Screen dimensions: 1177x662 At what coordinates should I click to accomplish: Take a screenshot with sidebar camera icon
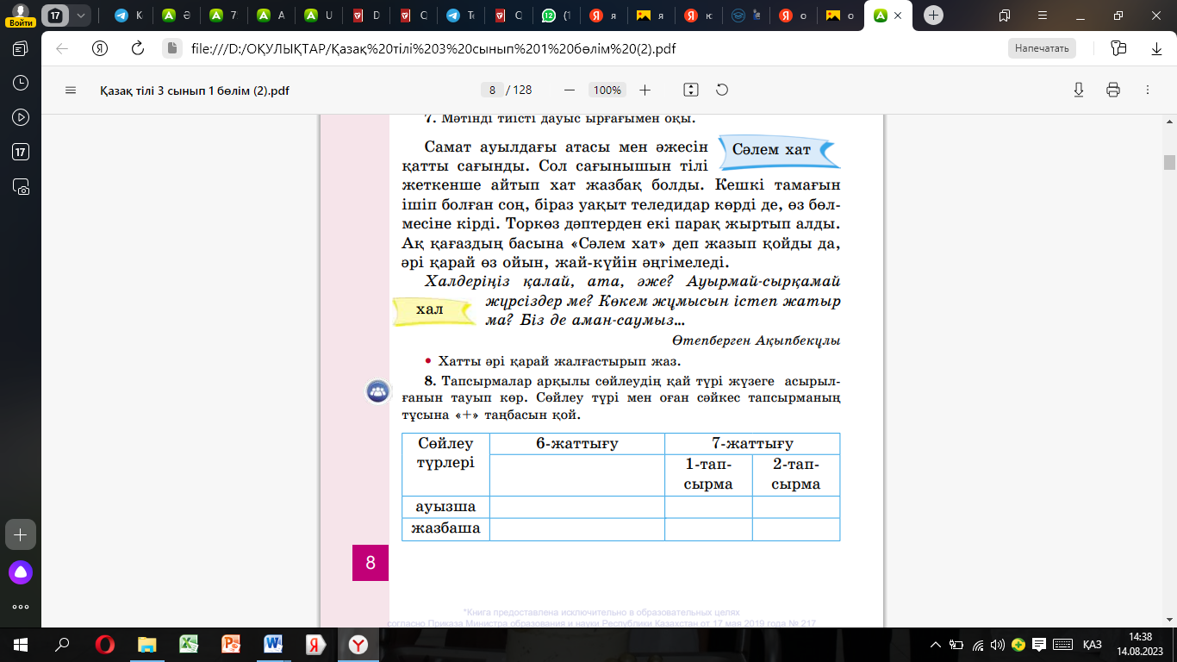21,186
